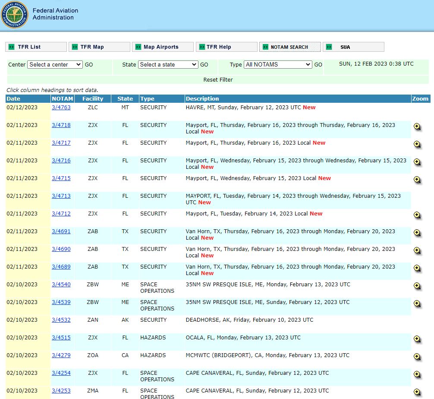Zoom to NOTAM 3/4539 on map
The width and height of the screenshot is (434, 399).
(x=417, y=304)
